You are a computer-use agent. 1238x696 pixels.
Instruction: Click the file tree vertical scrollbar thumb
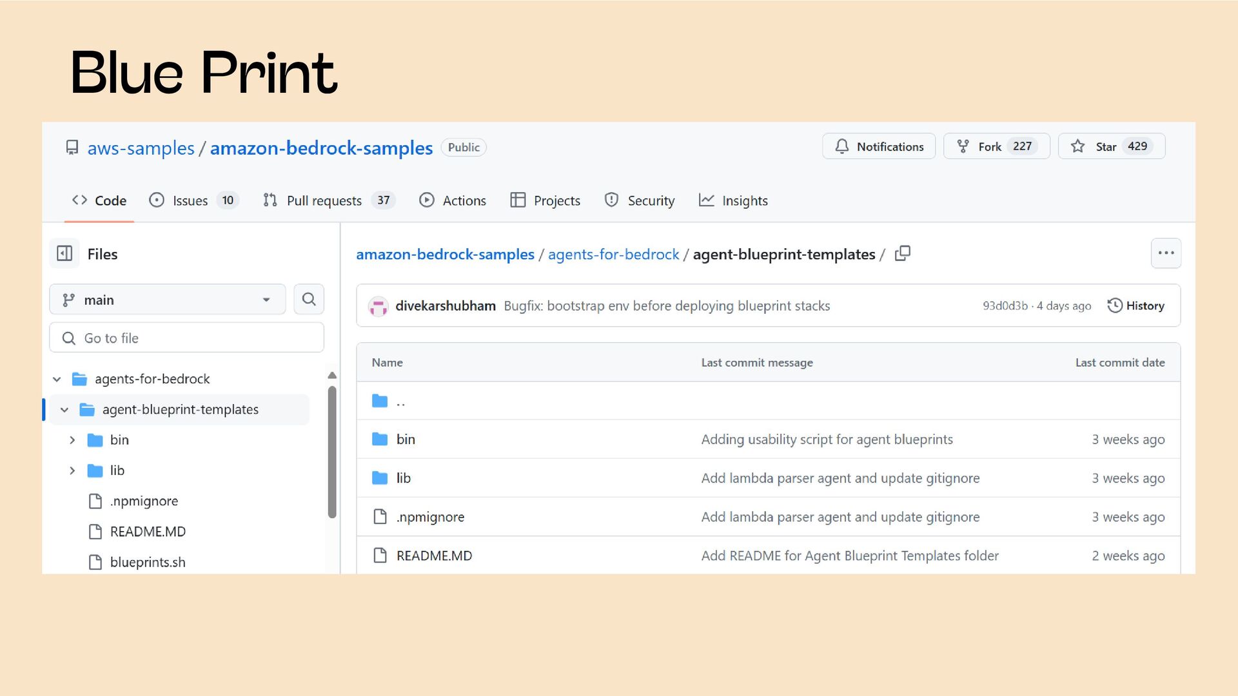pyautogui.click(x=332, y=452)
